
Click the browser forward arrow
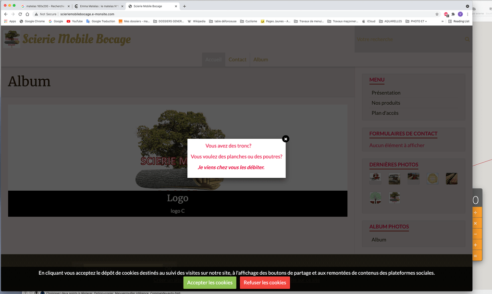point(13,14)
